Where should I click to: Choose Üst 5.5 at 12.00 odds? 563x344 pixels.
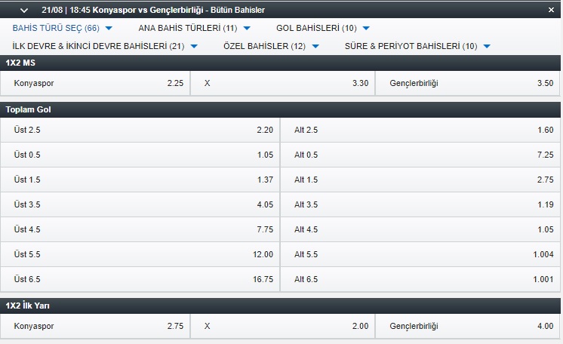140,254
